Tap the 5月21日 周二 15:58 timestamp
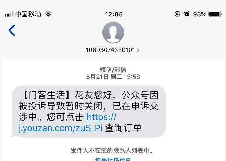This screenshot has height=161, width=226. click(113, 77)
